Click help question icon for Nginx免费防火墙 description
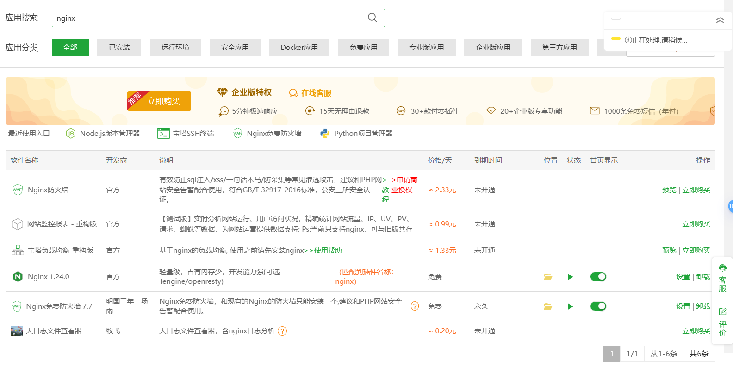The width and height of the screenshot is (733, 367). [415, 306]
